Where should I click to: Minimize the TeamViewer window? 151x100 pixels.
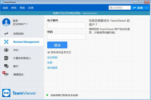tap(136, 2)
